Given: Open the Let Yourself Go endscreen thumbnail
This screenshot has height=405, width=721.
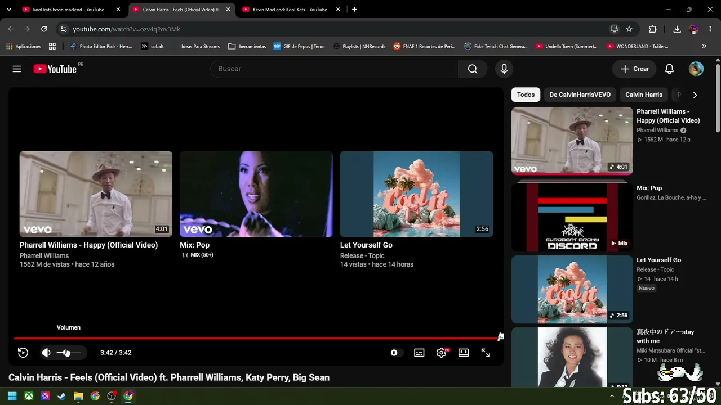Looking at the screenshot, I should [416, 193].
